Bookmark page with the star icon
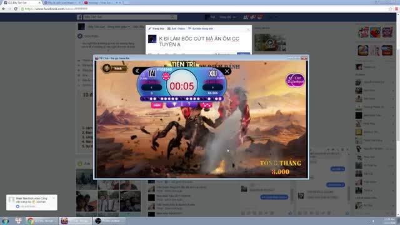The height and width of the screenshot is (225, 400). click(x=390, y=9)
